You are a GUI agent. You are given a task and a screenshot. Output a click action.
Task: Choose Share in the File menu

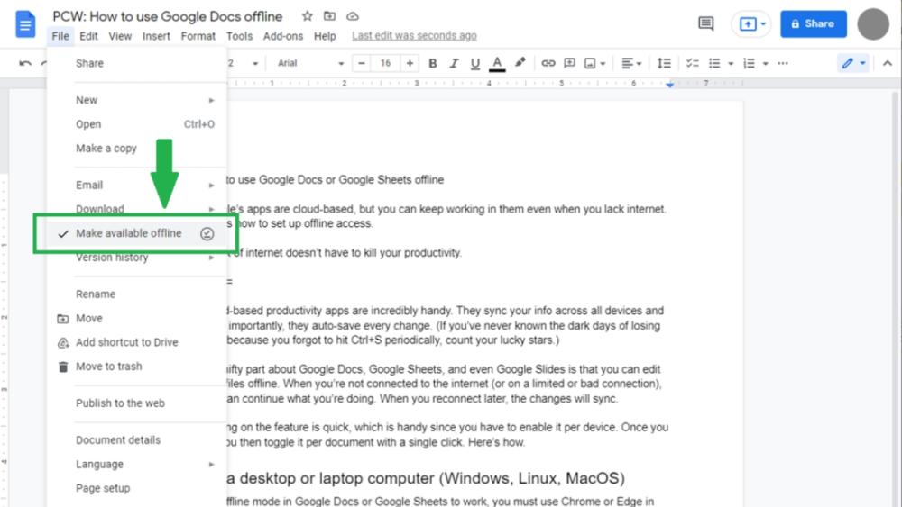point(137,63)
